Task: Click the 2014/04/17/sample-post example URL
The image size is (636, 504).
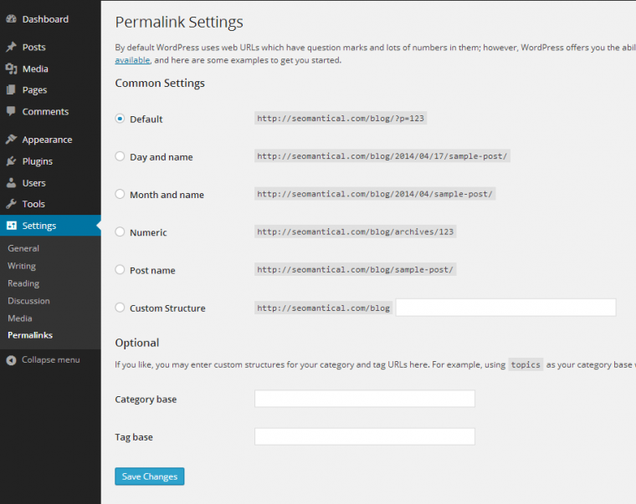Action: coord(382,156)
